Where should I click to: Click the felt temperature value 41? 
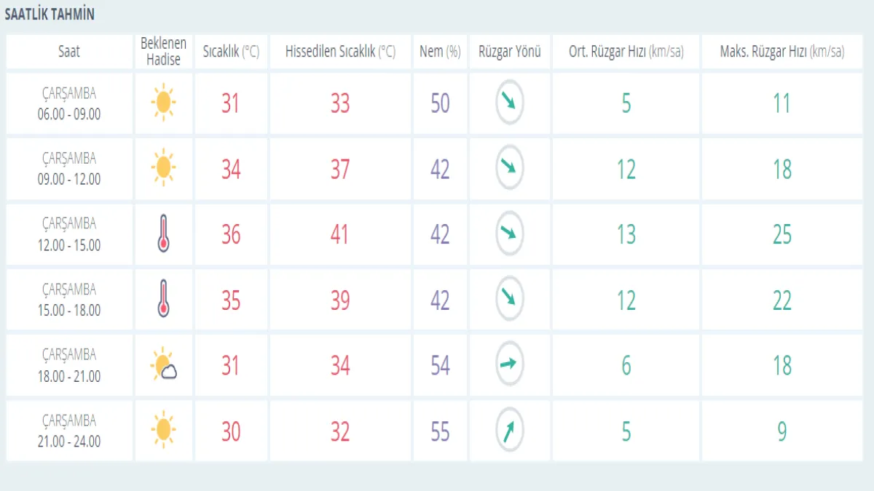click(x=340, y=235)
